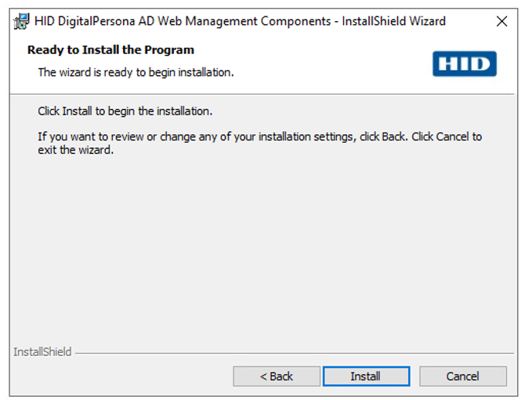This screenshot has height=400, width=525.
Task: Click the blank area left of the Back button
Action: pos(118,376)
